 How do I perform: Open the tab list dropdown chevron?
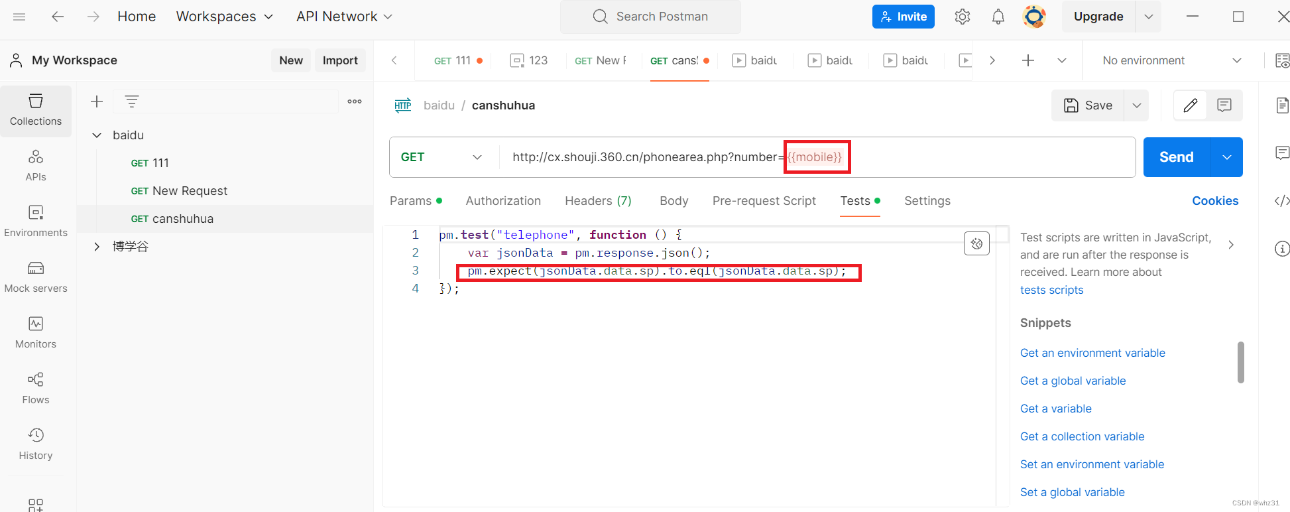1062,60
